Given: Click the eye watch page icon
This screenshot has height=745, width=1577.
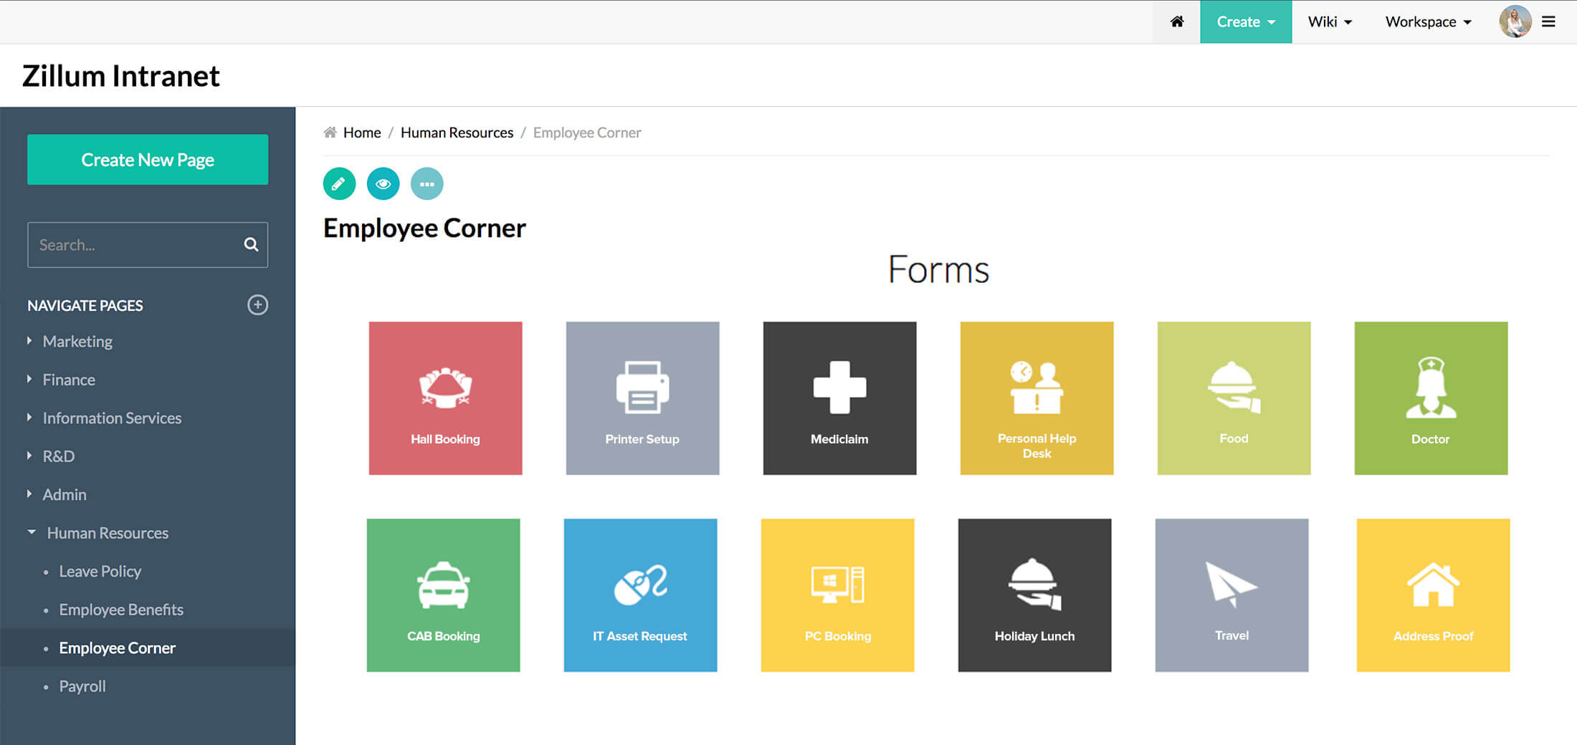Looking at the screenshot, I should pos(383,184).
